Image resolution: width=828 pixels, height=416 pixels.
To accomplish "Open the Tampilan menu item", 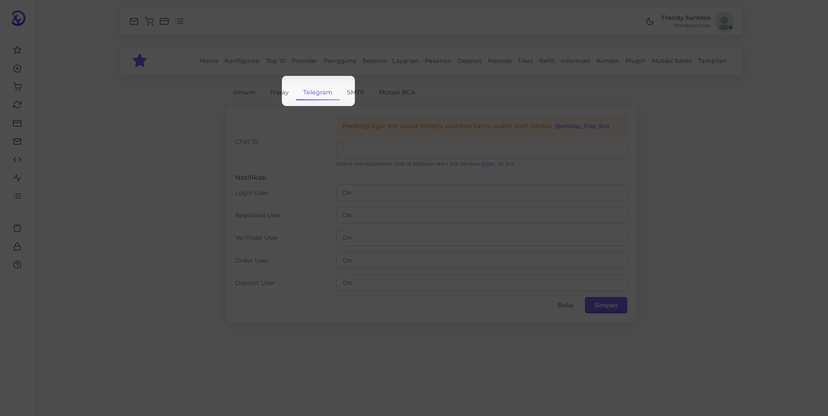I will coord(712,61).
